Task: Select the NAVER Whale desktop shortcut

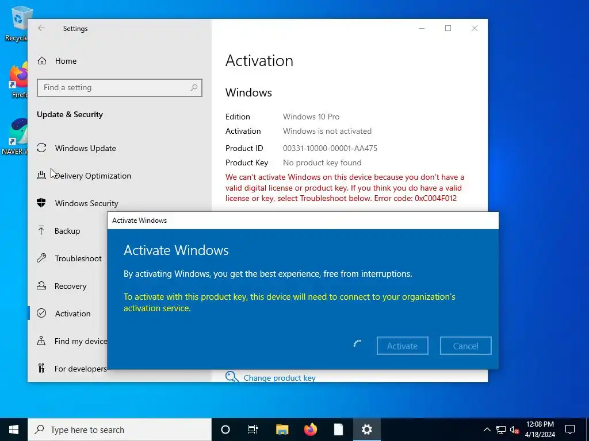Action: coord(15,137)
